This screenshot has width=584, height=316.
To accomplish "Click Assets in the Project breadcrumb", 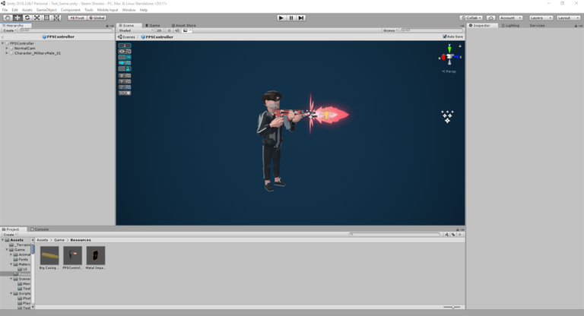I will (42, 240).
